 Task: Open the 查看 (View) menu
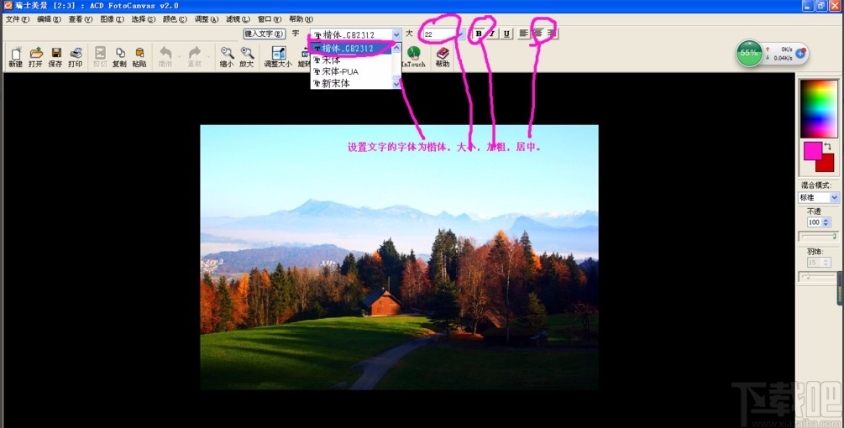81,18
